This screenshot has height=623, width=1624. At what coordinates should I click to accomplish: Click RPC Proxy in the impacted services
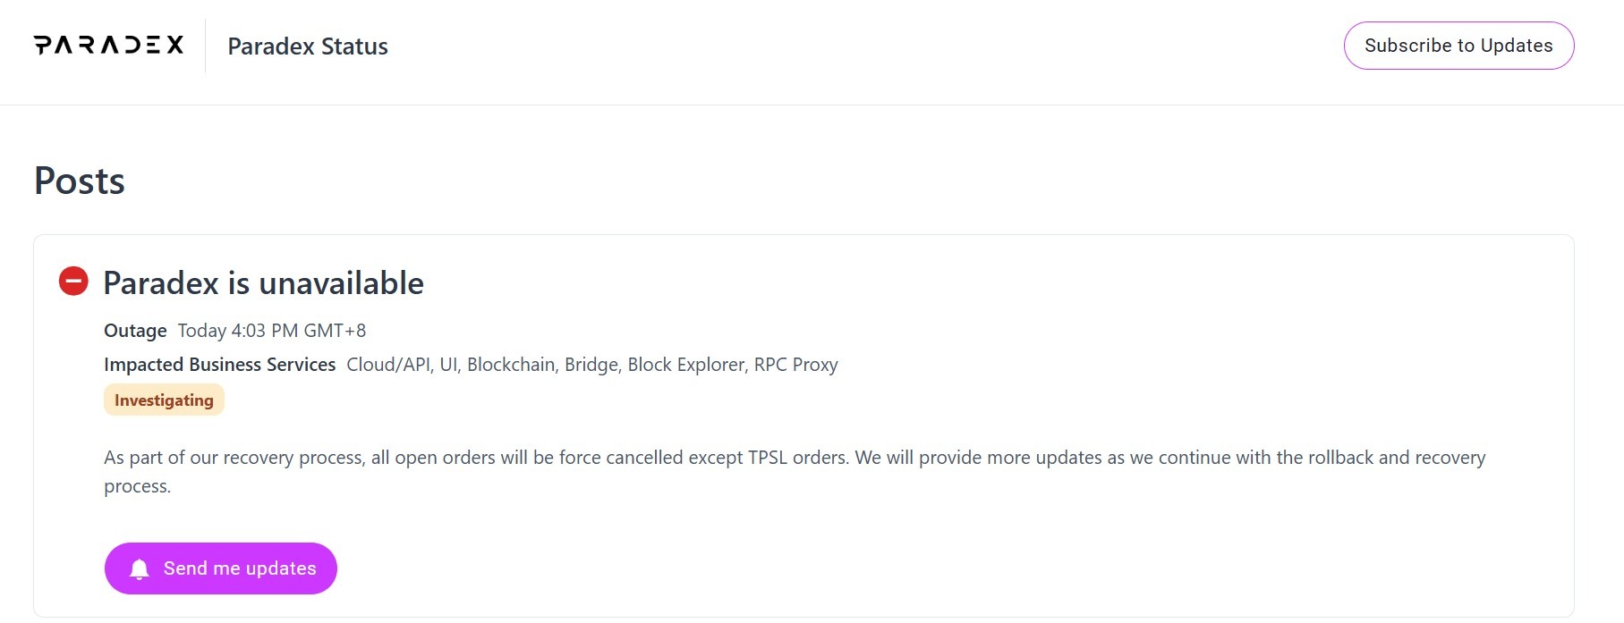(x=795, y=365)
